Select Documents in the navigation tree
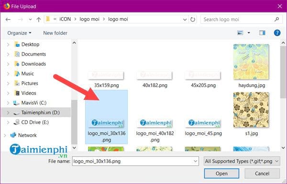The width and height of the screenshot is (287, 184). point(33,54)
